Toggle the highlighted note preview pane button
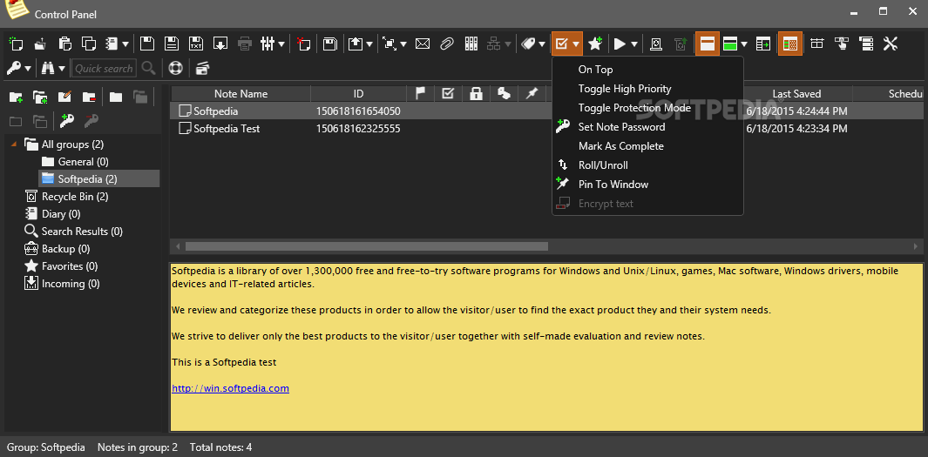 point(708,44)
